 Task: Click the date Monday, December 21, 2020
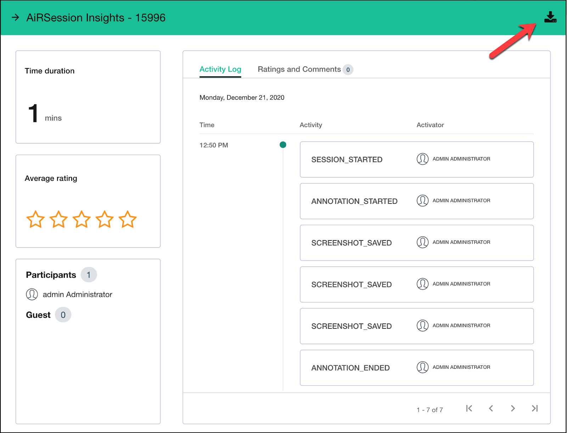242,98
